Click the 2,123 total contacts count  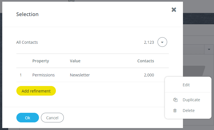pos(149,42)
